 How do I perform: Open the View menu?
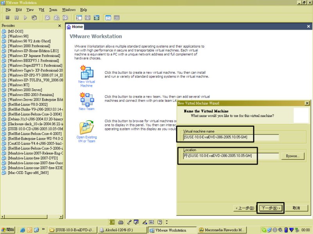30,10
